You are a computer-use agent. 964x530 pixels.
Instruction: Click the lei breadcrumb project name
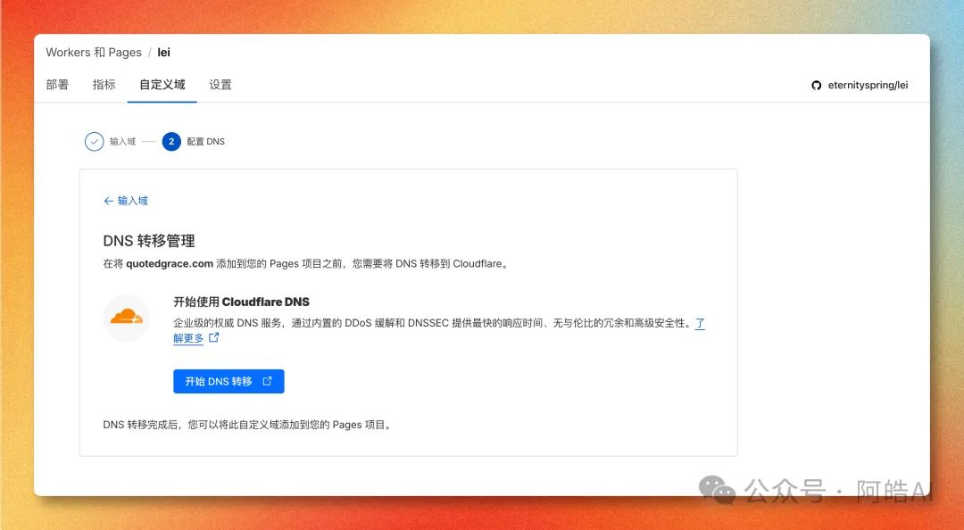click(x=163, y=53)
